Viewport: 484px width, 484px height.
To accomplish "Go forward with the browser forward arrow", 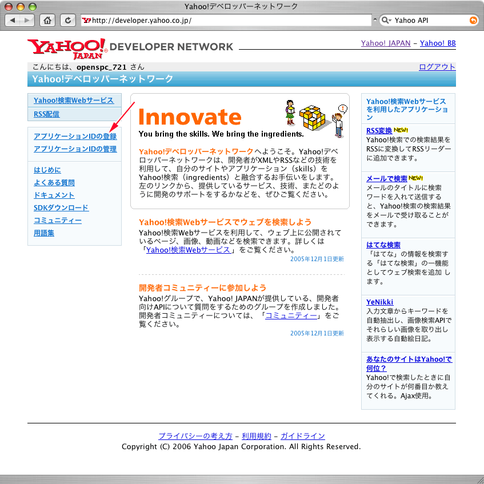I will (27, 21).
